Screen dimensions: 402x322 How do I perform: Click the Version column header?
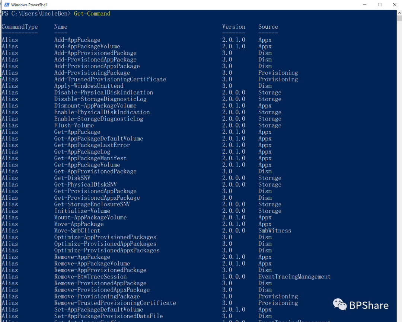coord(233,27)
